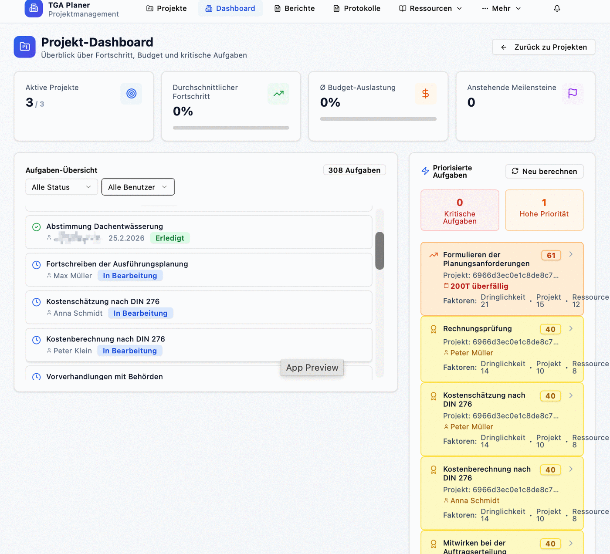Click the Vorverhandlungen mit Behörden task title

pyautogui.click(x=105, y=376)
